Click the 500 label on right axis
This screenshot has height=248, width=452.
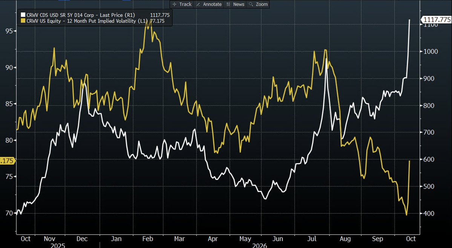point(429,186)
